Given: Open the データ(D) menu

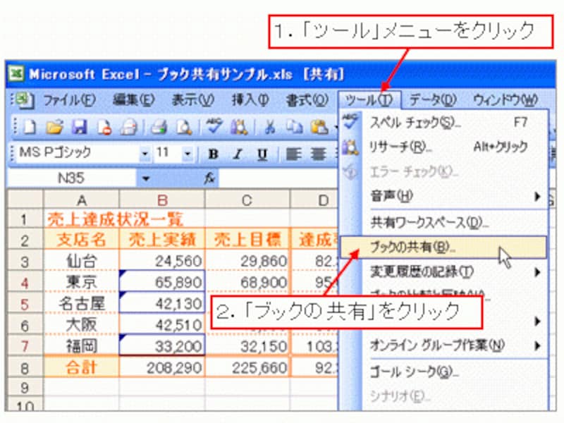Looking at the screenshot, I should pos(433,100).
